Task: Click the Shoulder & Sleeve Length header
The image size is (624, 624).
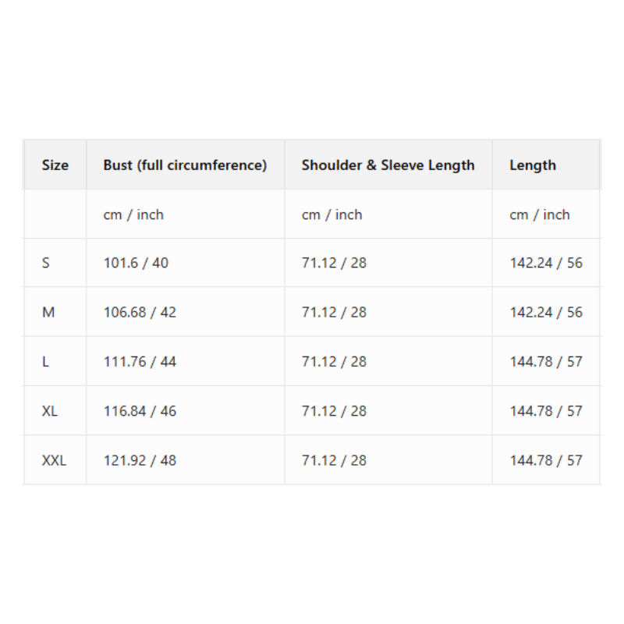Action: (388, 165)
